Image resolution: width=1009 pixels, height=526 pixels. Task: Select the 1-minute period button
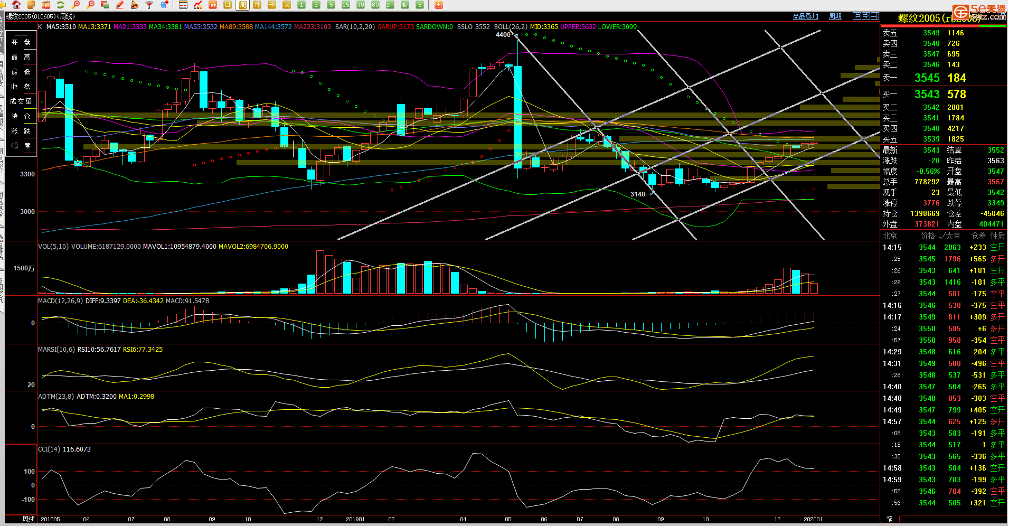[301, 5]
